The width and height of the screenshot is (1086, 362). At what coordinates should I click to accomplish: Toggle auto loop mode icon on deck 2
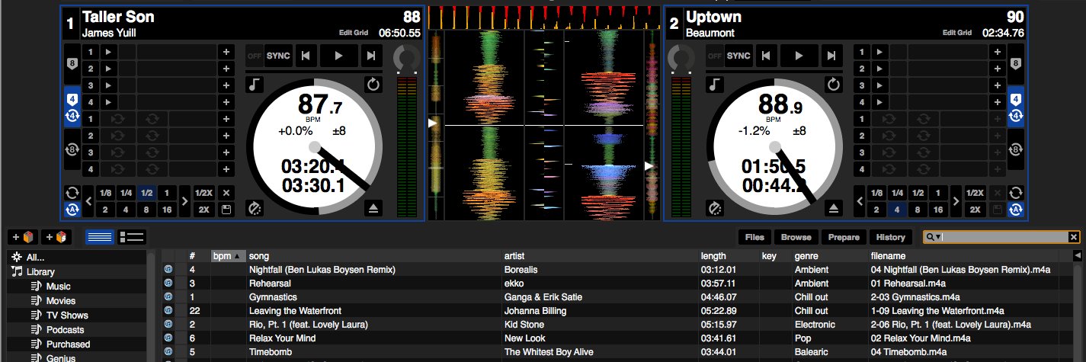point(1014,210)
